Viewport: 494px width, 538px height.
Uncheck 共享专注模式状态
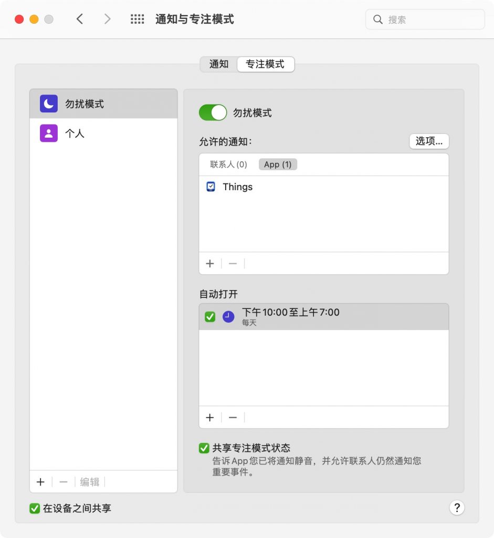pos(204,448)
